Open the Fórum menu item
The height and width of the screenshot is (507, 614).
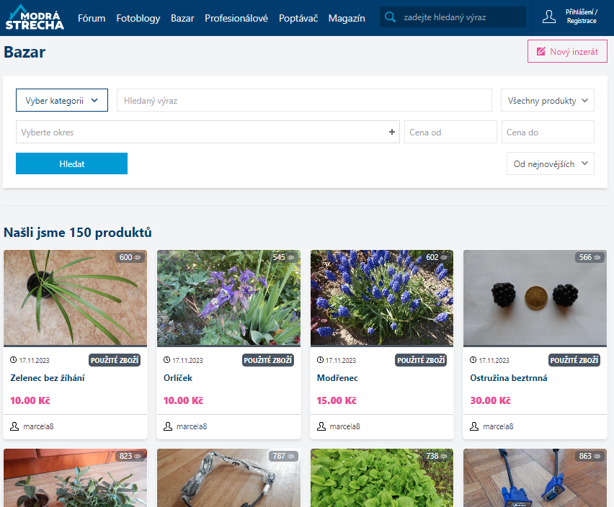coord(92,18)
